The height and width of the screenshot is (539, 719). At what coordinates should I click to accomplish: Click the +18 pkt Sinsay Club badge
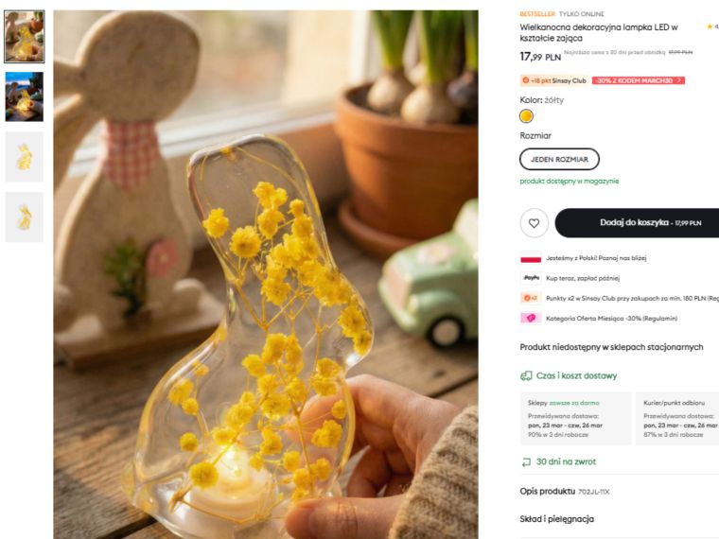tap(554, 80)
